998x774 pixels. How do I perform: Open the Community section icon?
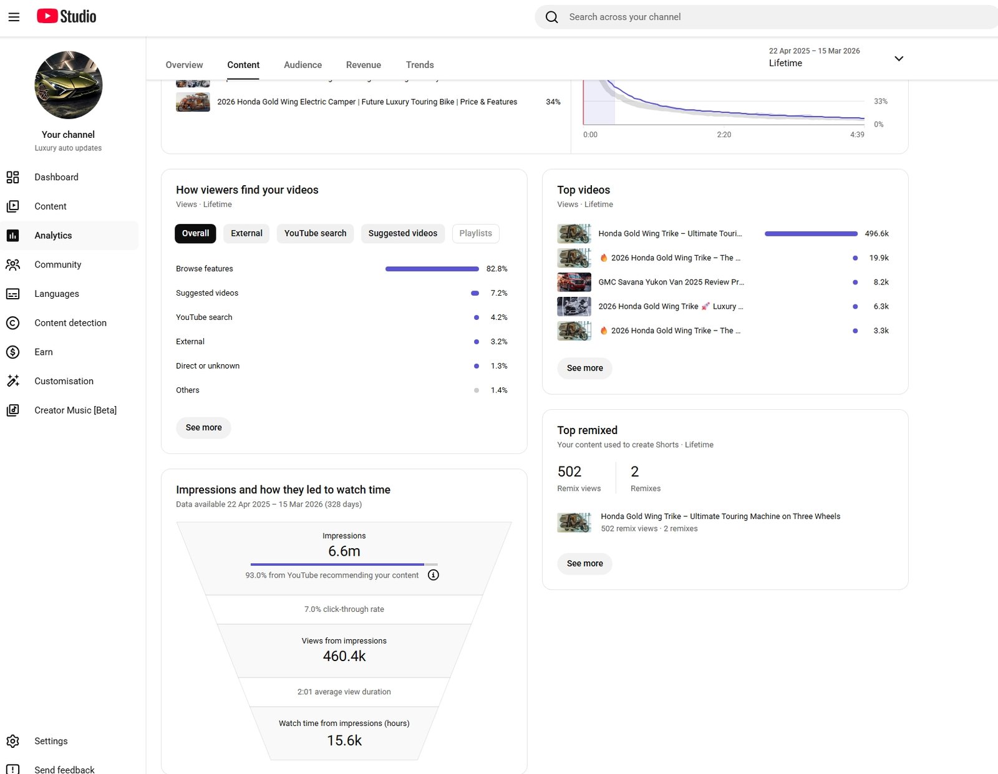12,264
